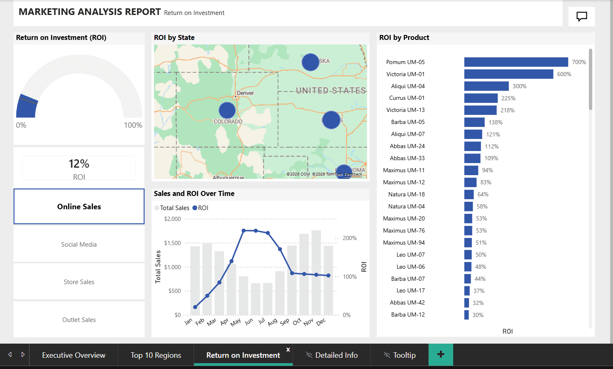
Task: Open the Executive Overview page
Action: pos(74,355)
